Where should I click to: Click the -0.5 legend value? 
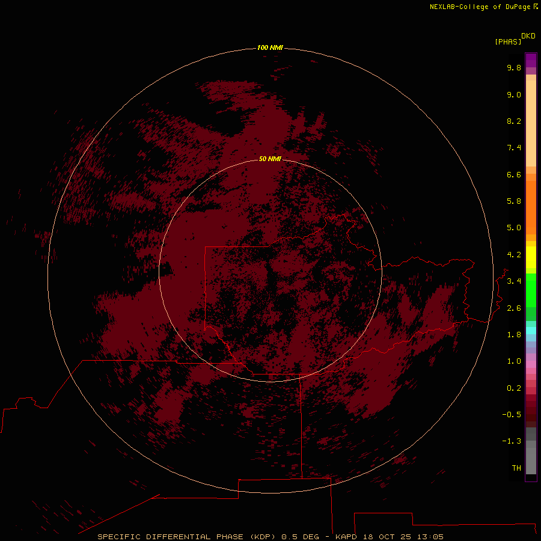[512, 415]
